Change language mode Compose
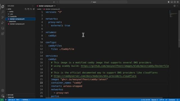 pos(172,100)
